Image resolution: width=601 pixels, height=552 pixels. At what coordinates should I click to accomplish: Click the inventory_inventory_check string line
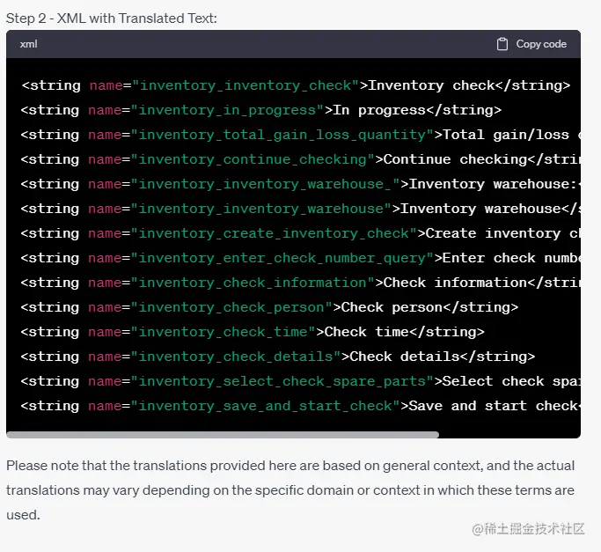click(x=296, y=85)
